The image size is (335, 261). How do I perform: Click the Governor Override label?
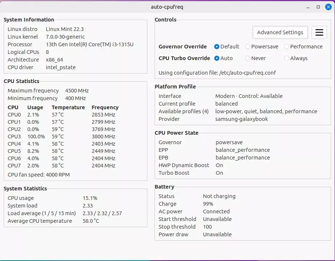(x=183, y=47)
